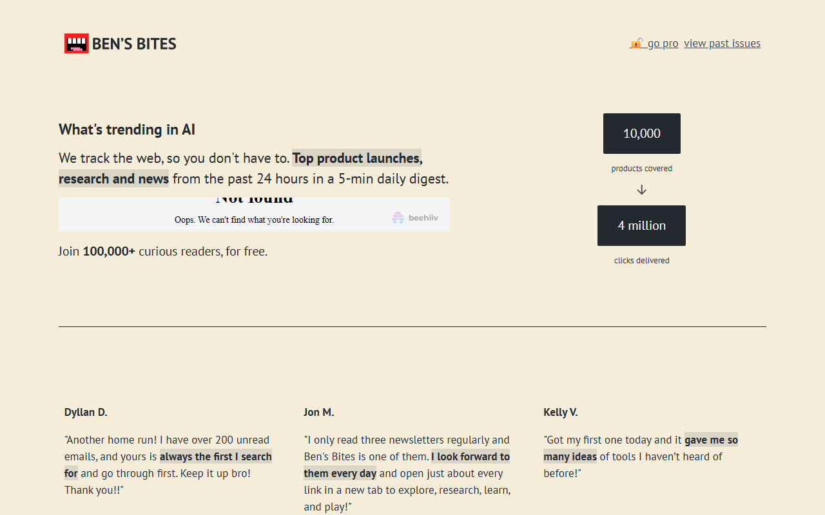Click the Jon M. testimonial name
The height and width of the screenshot is (515, 825).
pos(319,412)
